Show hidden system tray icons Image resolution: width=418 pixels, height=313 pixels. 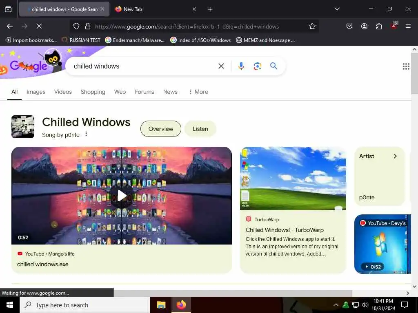(x=336, y=305)
